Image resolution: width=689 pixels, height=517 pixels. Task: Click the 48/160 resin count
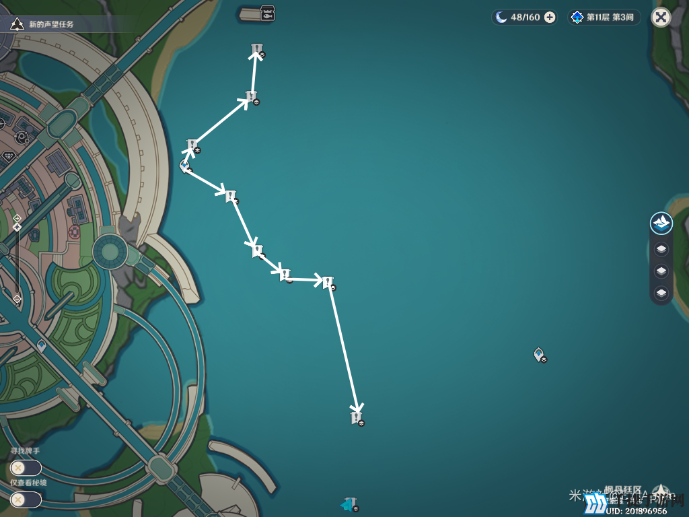[x=525, y=18]
